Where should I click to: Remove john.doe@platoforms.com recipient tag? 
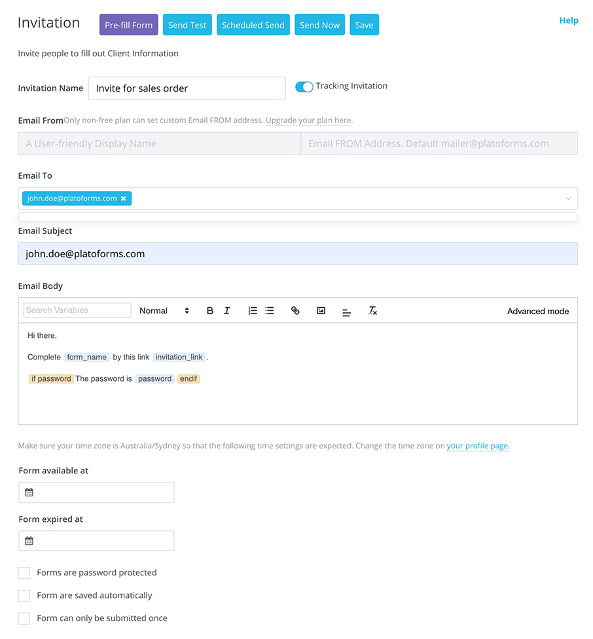(x=124, y=198)
